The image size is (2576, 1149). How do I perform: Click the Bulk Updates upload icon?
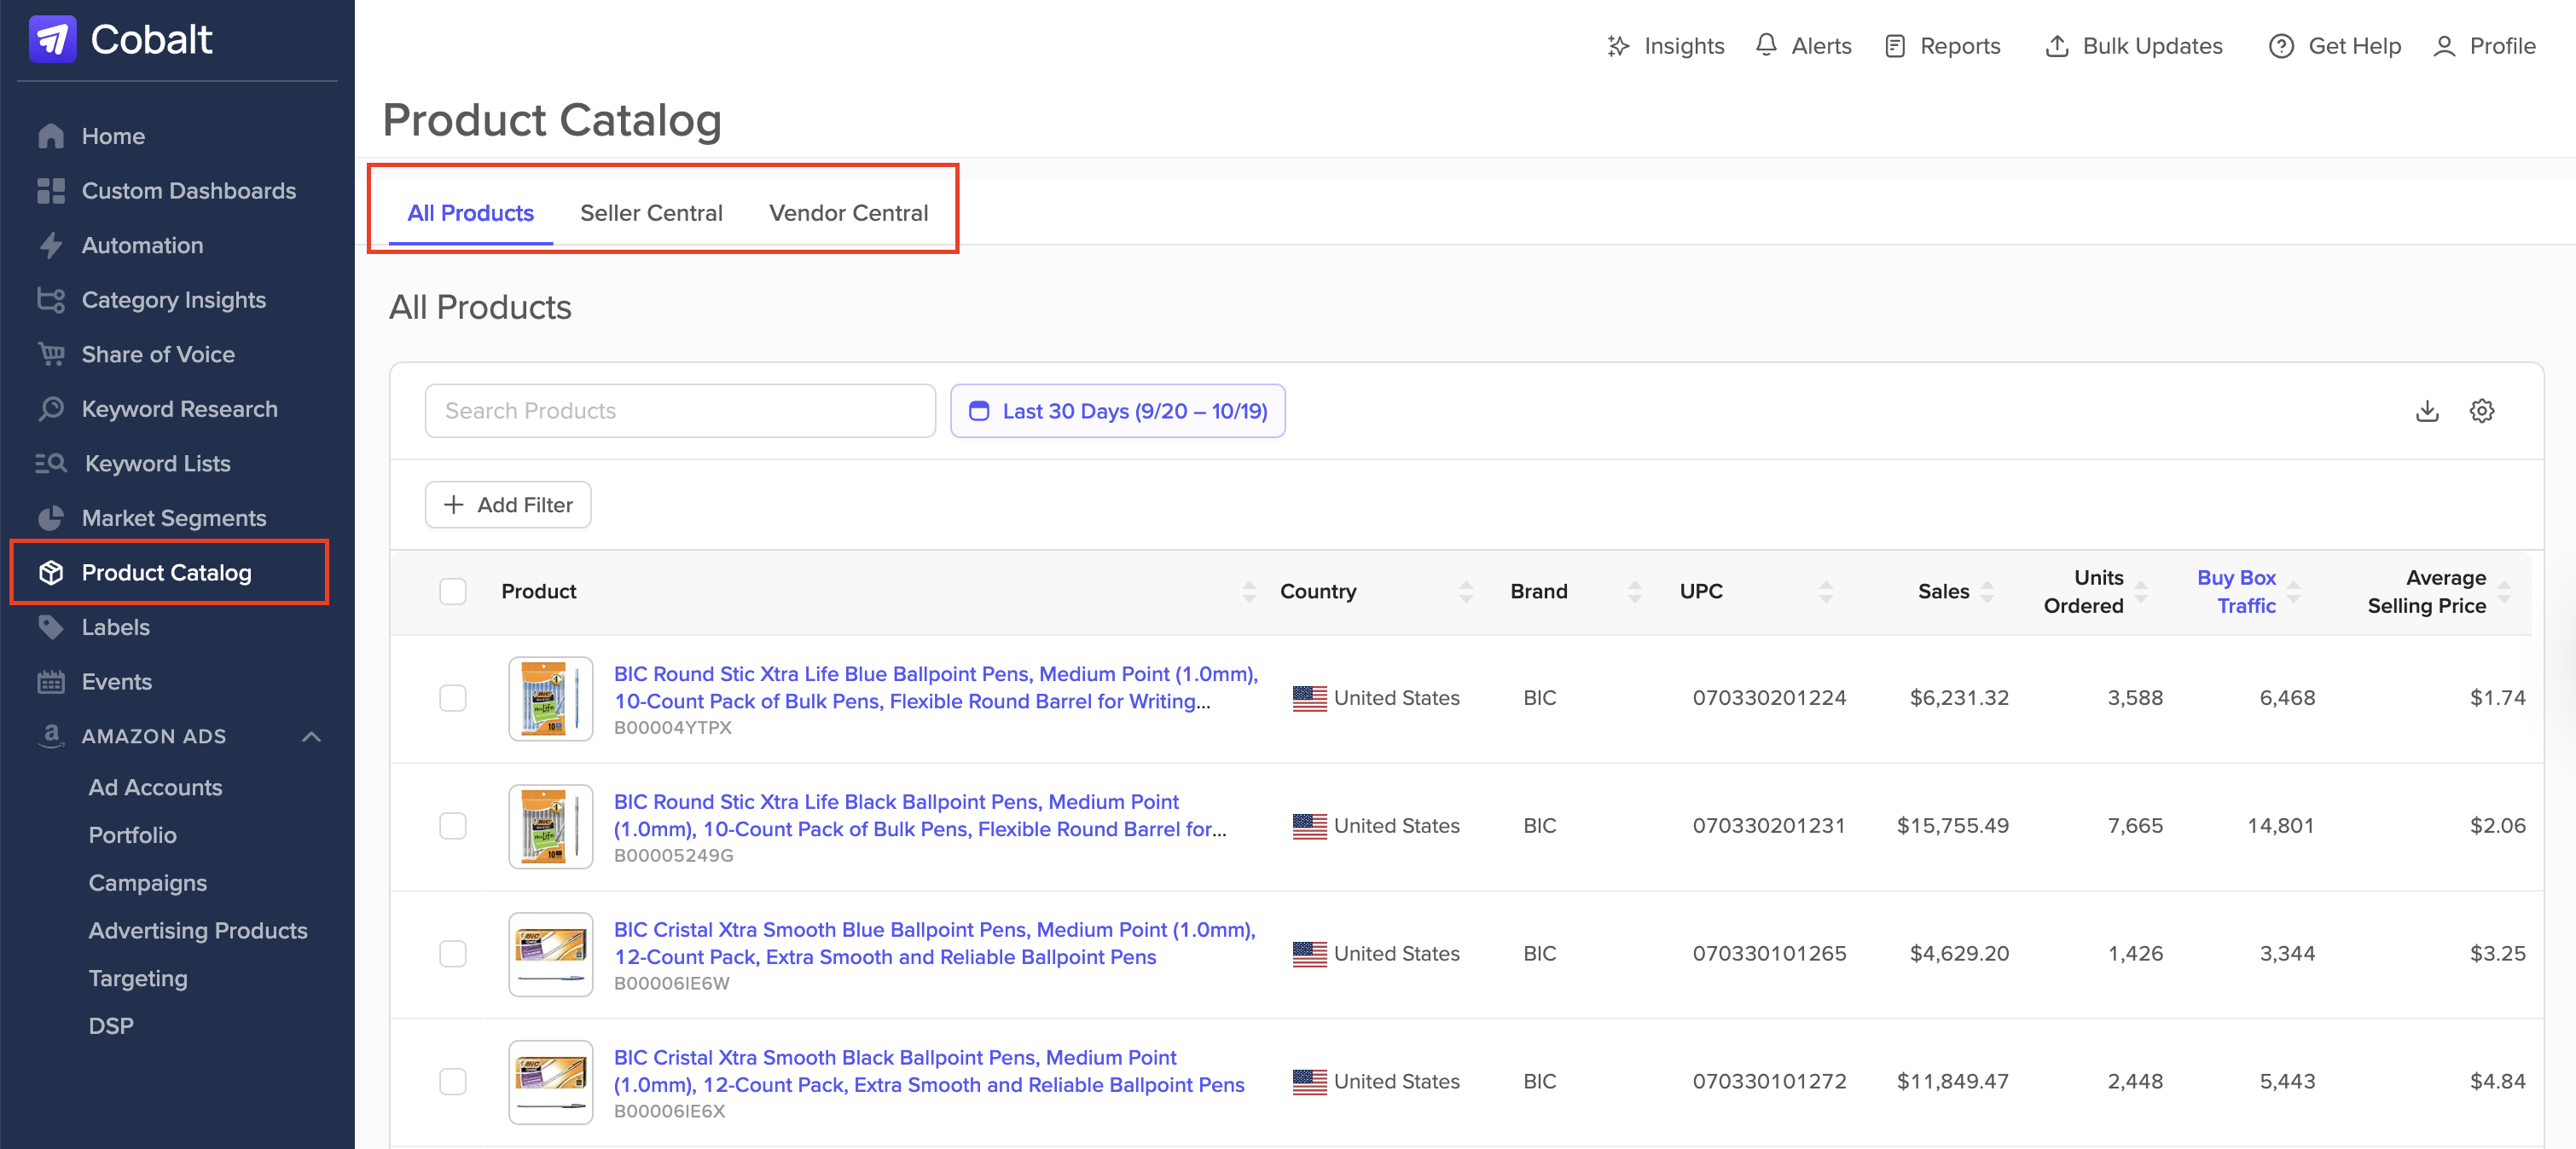[2056, 46]
